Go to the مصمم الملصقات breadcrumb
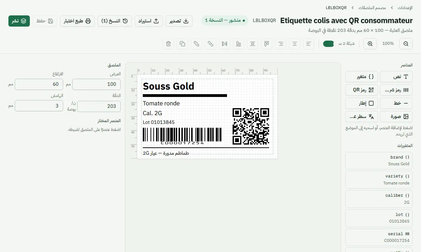This screenshot has height=252, width=421. click(372, 7)
